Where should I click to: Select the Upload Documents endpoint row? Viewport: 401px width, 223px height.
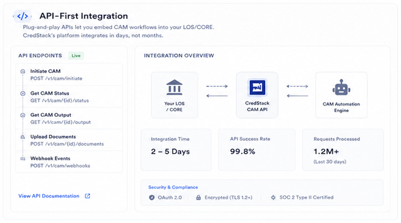pyautogui.click(x=69, y=140)
